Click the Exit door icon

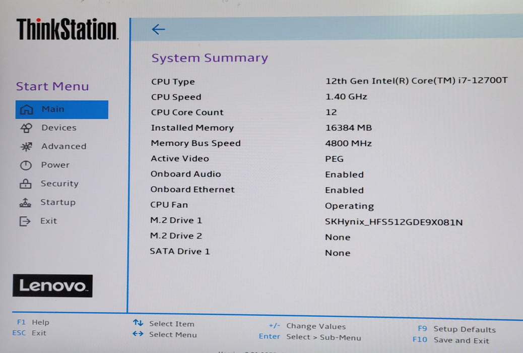coord(25,221)
